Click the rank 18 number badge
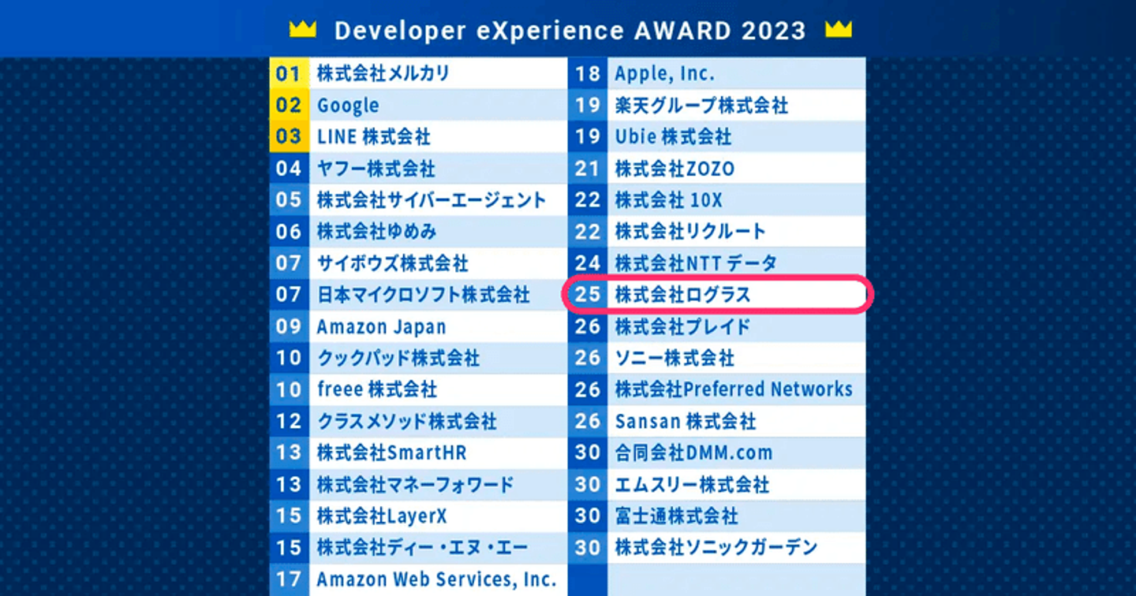1136x596 pixels. click(x=588, y=73)
